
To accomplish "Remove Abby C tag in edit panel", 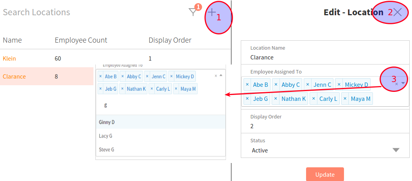I will 276,84.
